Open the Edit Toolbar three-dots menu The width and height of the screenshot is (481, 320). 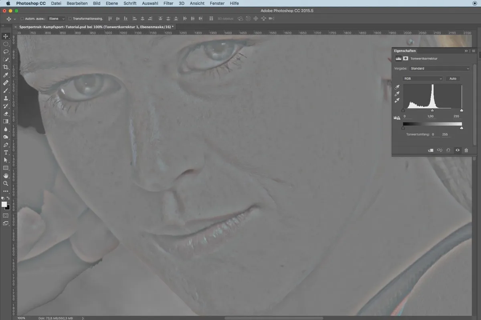coord(6,191)
